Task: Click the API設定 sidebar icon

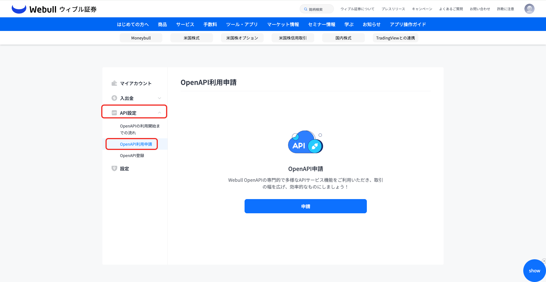Action: point(114,113)
